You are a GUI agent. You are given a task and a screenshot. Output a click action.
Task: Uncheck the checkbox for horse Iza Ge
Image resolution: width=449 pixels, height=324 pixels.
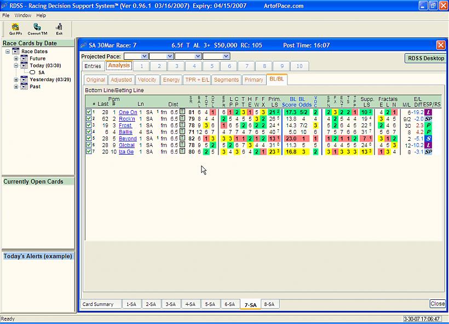pyautogui.click(x=89, y=151)
